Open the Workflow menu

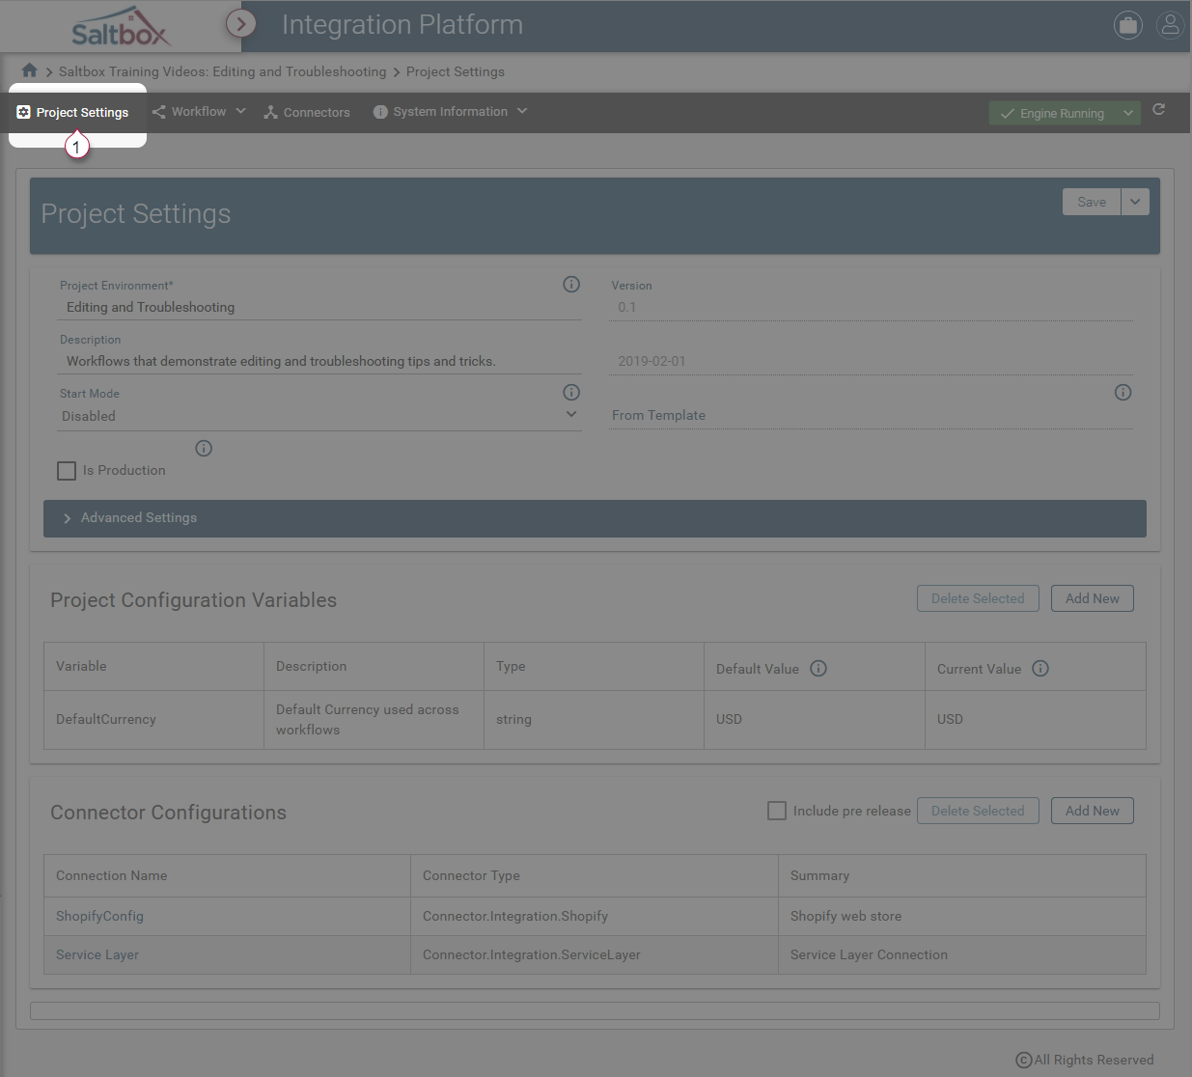[x=199, y=112]
